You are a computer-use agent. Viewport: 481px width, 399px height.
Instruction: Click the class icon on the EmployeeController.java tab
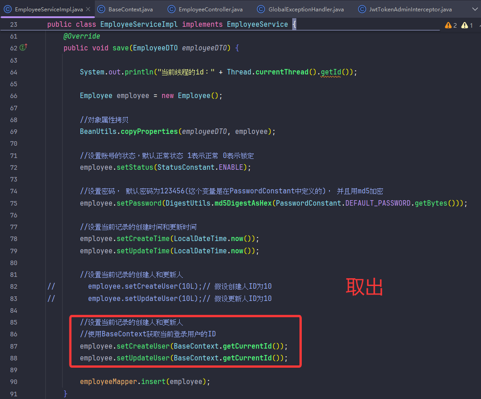172,9
